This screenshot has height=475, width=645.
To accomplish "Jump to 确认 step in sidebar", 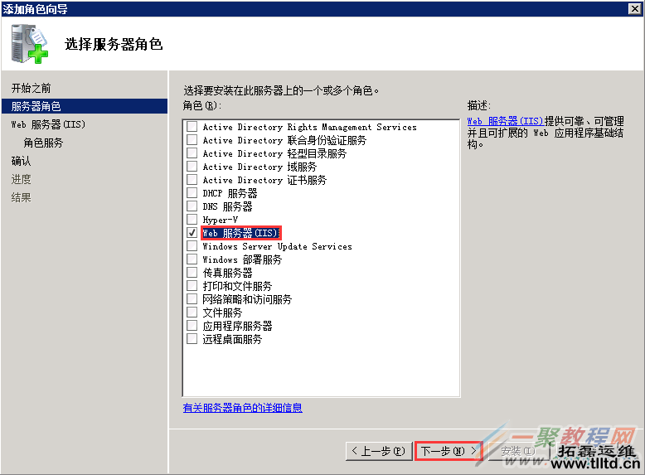I will 22,161.
